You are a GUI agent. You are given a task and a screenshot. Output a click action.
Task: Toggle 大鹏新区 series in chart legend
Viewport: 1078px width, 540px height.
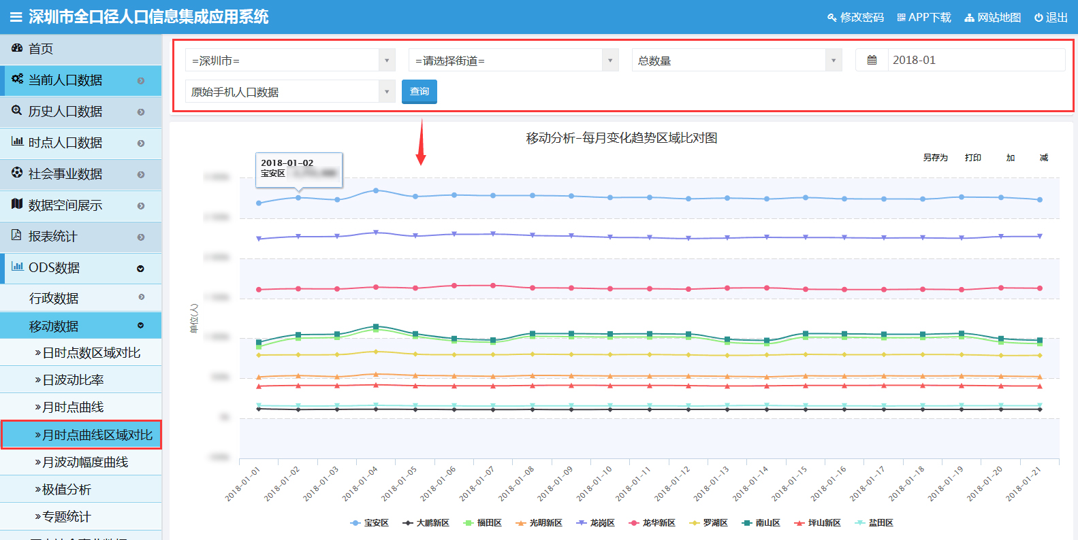click(x=426, y=523)
